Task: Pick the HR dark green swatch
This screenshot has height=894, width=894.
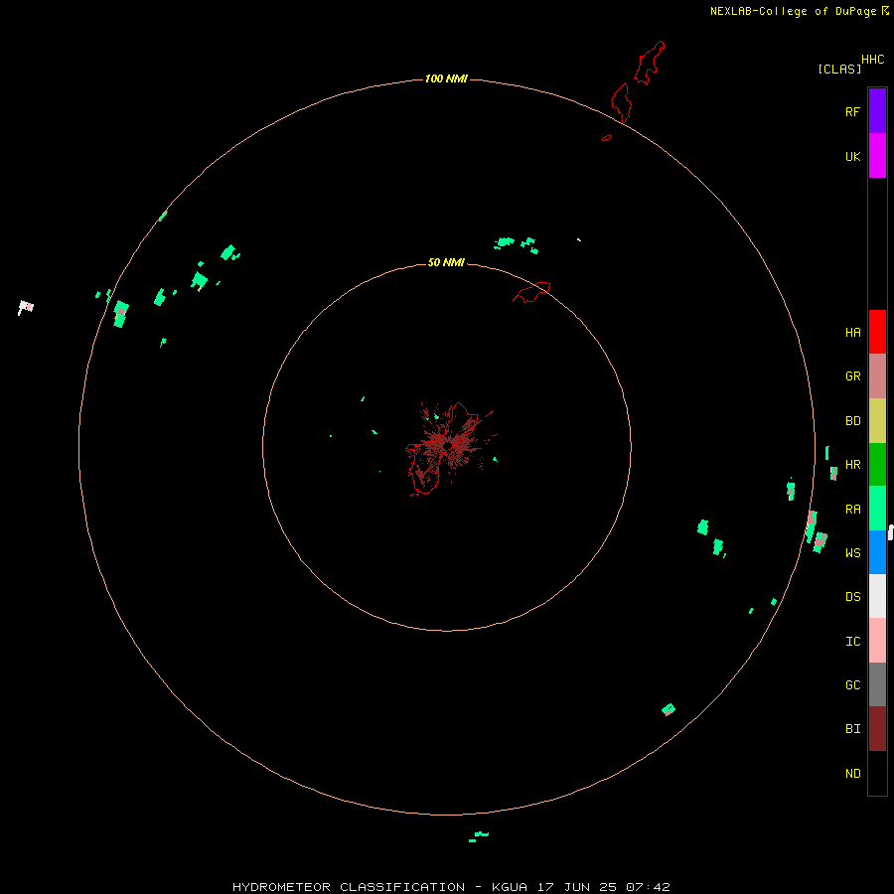Action: 877,465
